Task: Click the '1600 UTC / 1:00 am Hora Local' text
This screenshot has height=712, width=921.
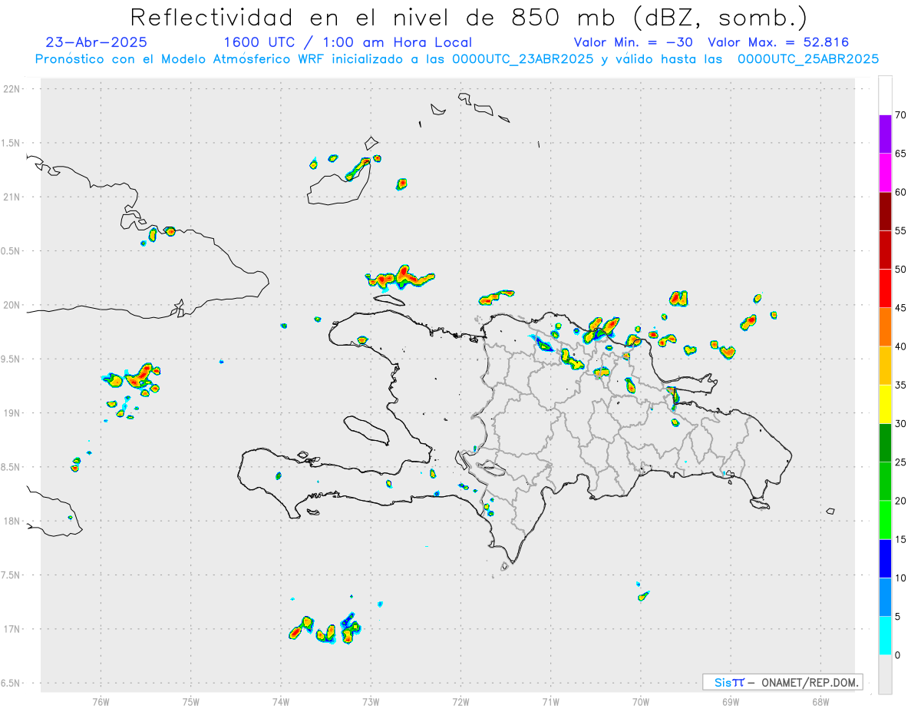Action: (x=348, y=42)
